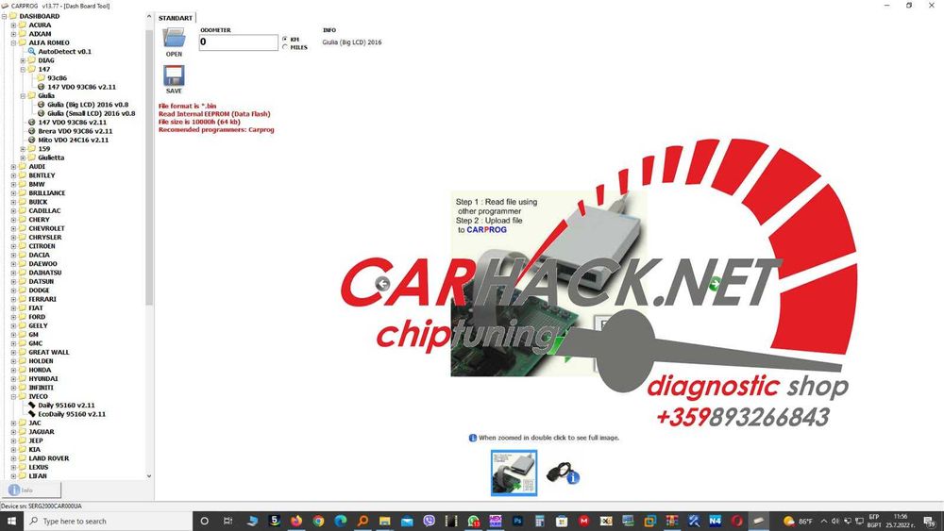Click the next image right arrow
The height and width of the screenshot is (531, 944).
pos(715,283)
